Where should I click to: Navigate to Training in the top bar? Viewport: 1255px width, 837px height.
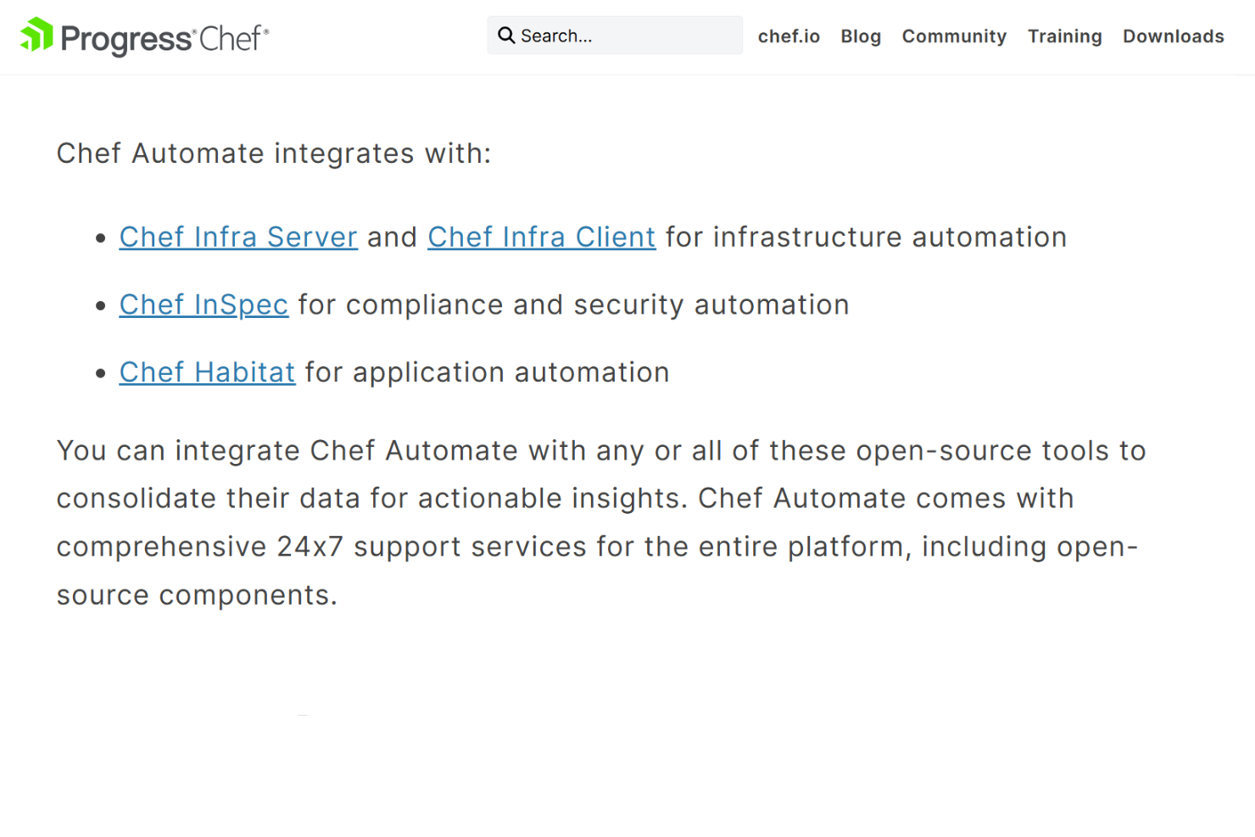(x=1064, y=36)
